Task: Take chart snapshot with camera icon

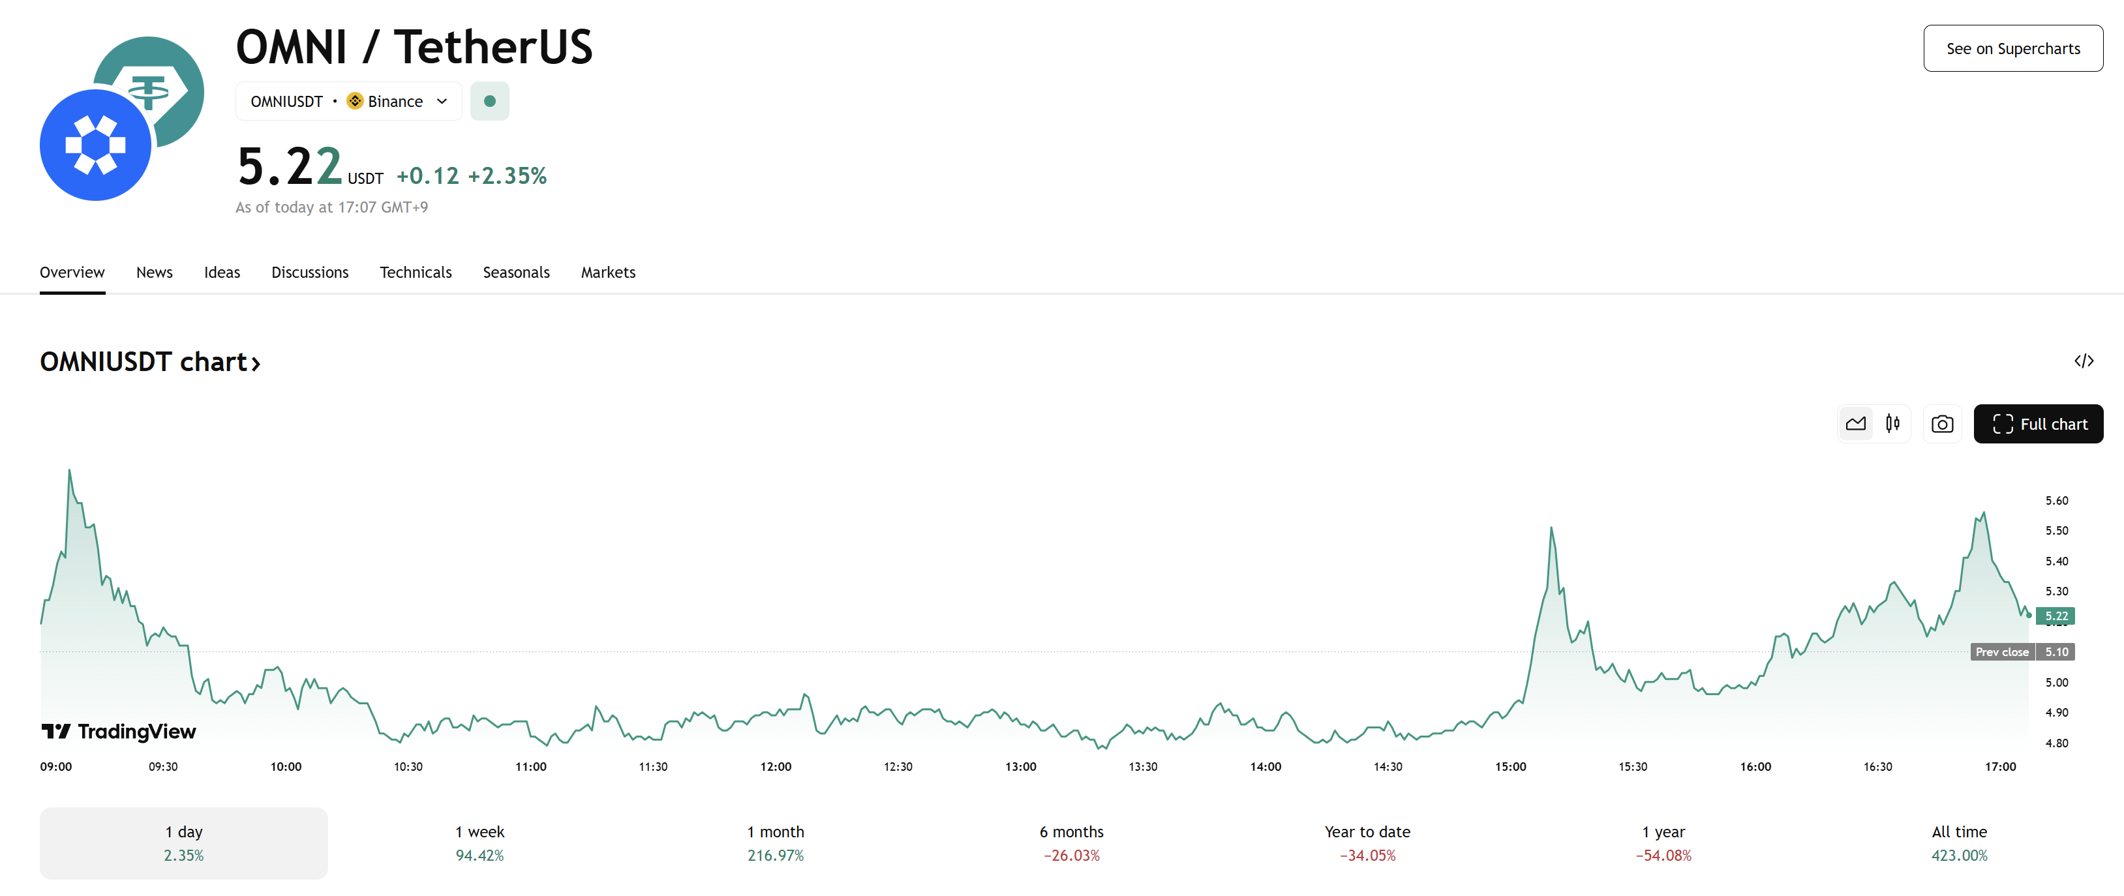Action: [x=1942, y=424]
